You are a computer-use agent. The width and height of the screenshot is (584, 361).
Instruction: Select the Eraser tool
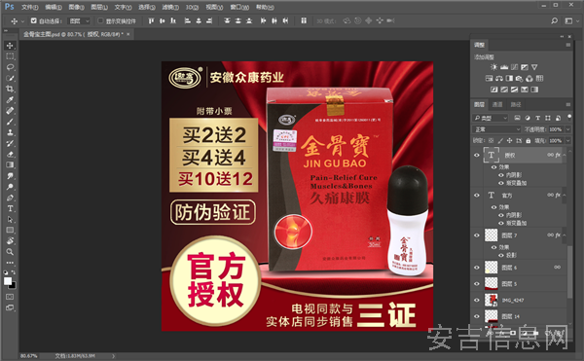10,154
